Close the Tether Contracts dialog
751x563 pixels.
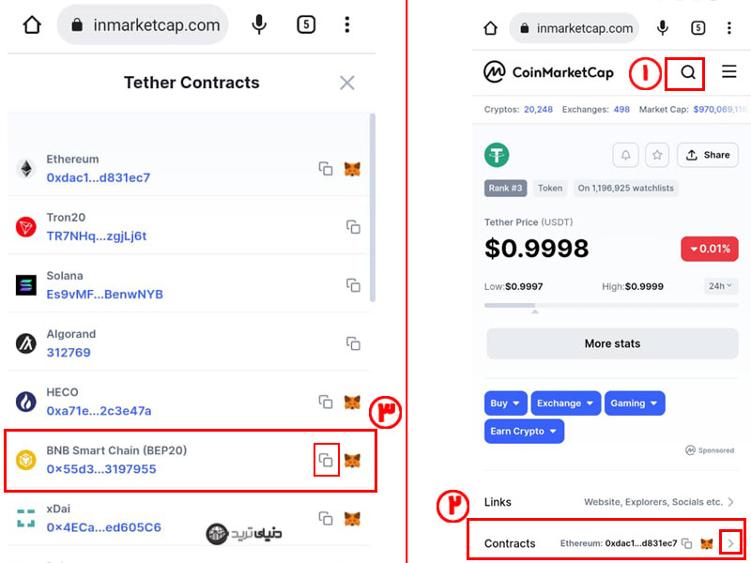(x=346, y=83)
